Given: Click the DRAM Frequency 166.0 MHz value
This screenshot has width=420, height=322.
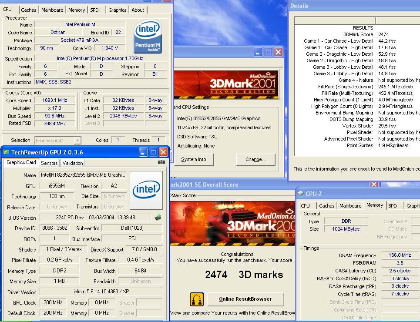Looking at the screenshot, I should pos(400,255).
